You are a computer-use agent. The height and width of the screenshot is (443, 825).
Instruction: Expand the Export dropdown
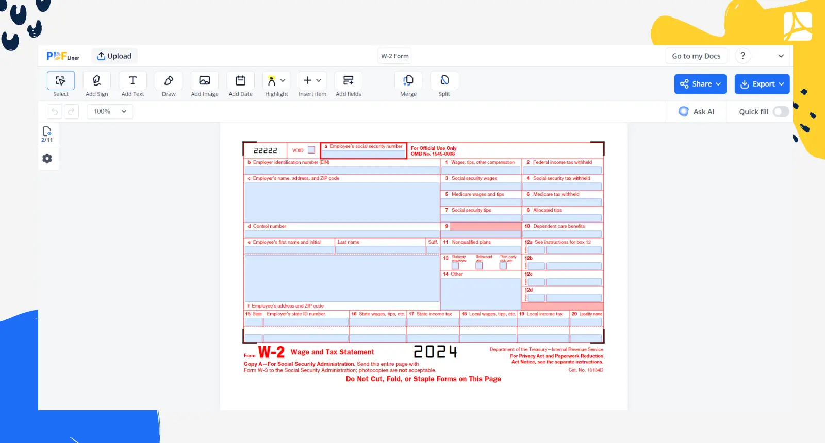click(x=762, y=84)
